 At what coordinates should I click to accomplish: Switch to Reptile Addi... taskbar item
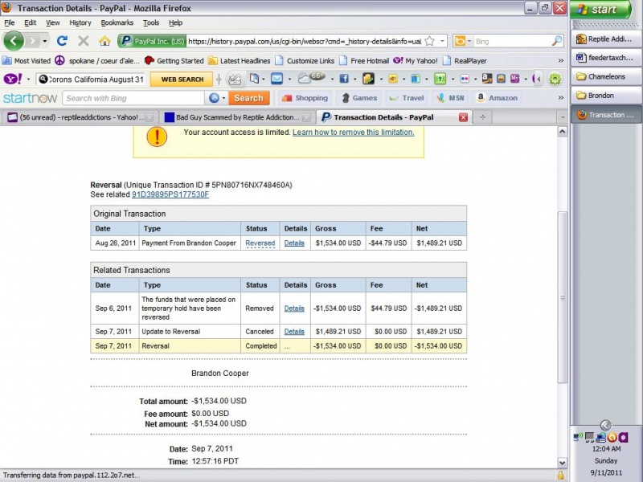[606, 39]
